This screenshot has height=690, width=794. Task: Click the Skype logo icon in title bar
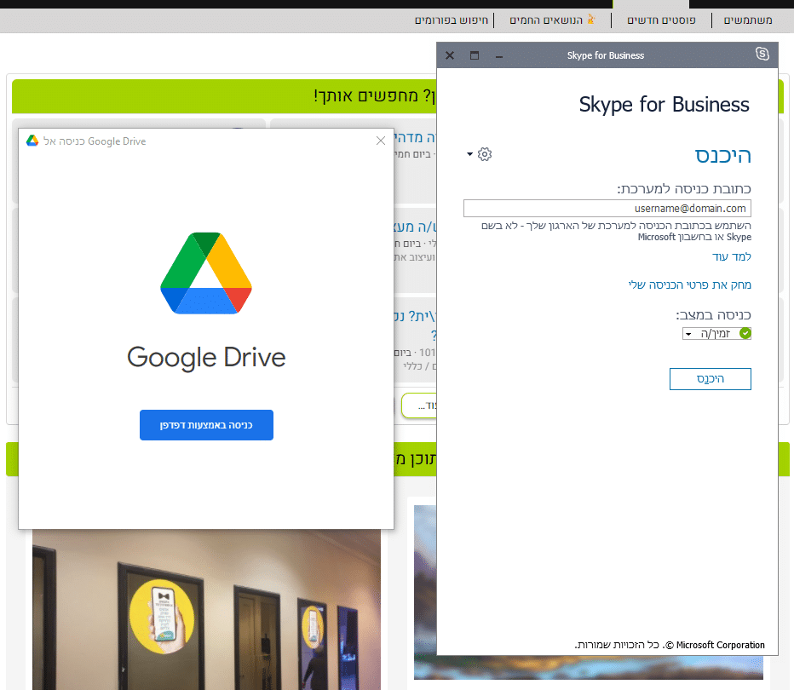click(762, 54)
